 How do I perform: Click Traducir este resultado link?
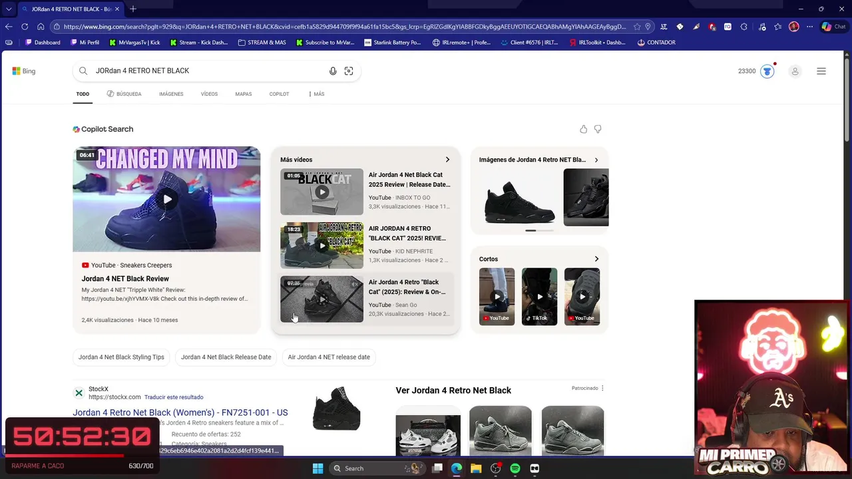tap(174, 397)
